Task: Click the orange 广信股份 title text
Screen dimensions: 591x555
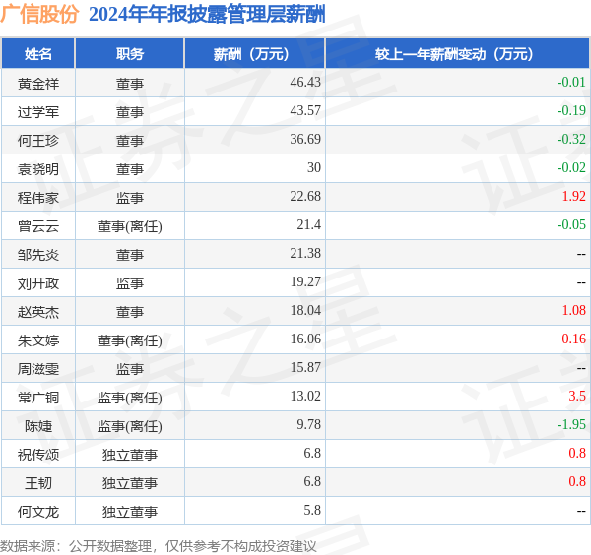Action: coord(39,15)
